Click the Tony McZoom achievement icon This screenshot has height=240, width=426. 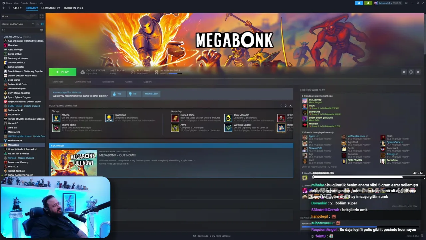228,118
